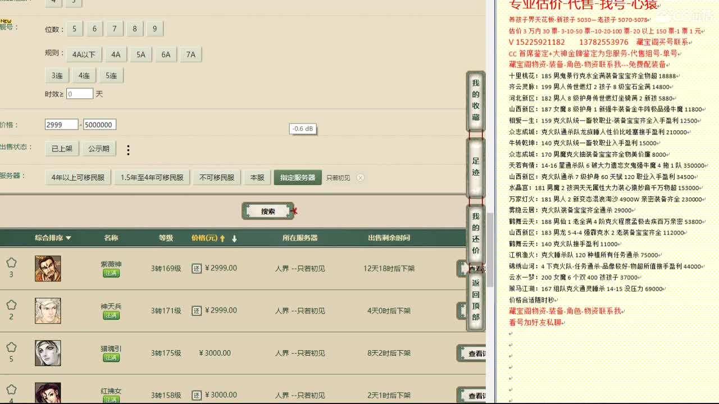Click the 法满 badge under 神天兵
Screen dimensions: 719x404
111,315
